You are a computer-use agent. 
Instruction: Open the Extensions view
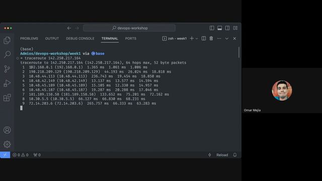click(x=7, y=98)
